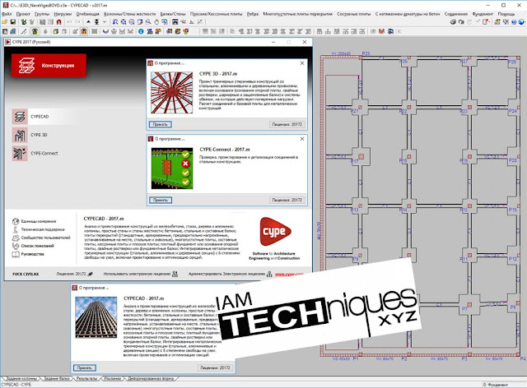Click the go to floor arrows icon
527x388 pixels.
(96, 22)
